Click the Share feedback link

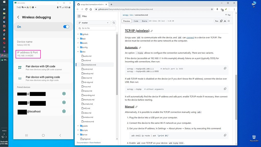[x=95, y=143]
